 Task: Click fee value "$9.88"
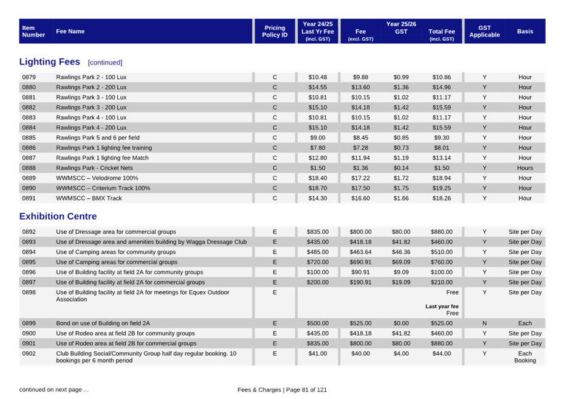360,77
